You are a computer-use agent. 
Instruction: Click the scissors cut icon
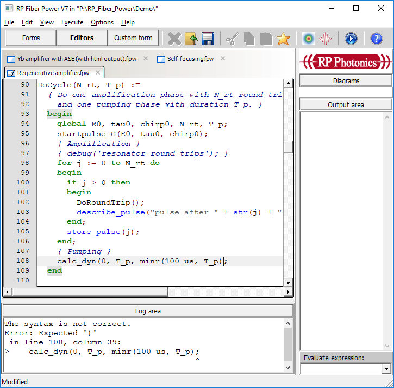pyautogui.click(x=233, y=39)
